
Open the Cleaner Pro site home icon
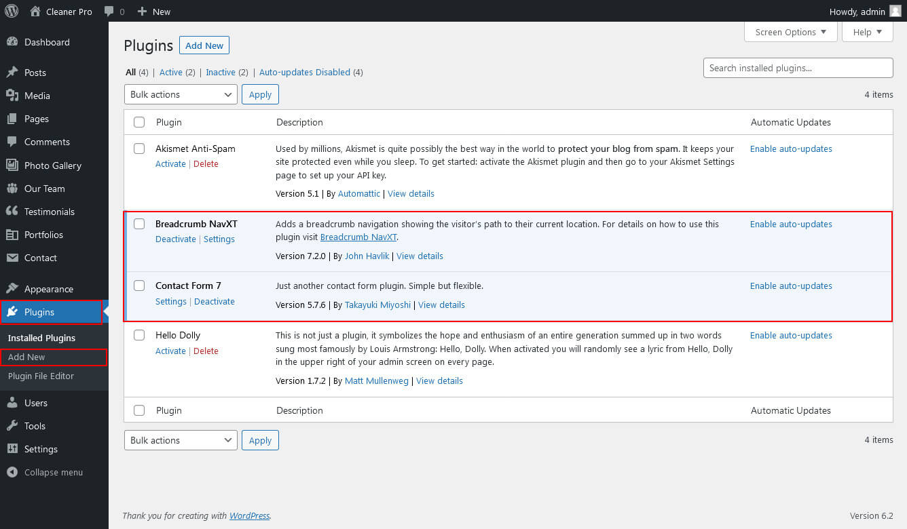35,12
